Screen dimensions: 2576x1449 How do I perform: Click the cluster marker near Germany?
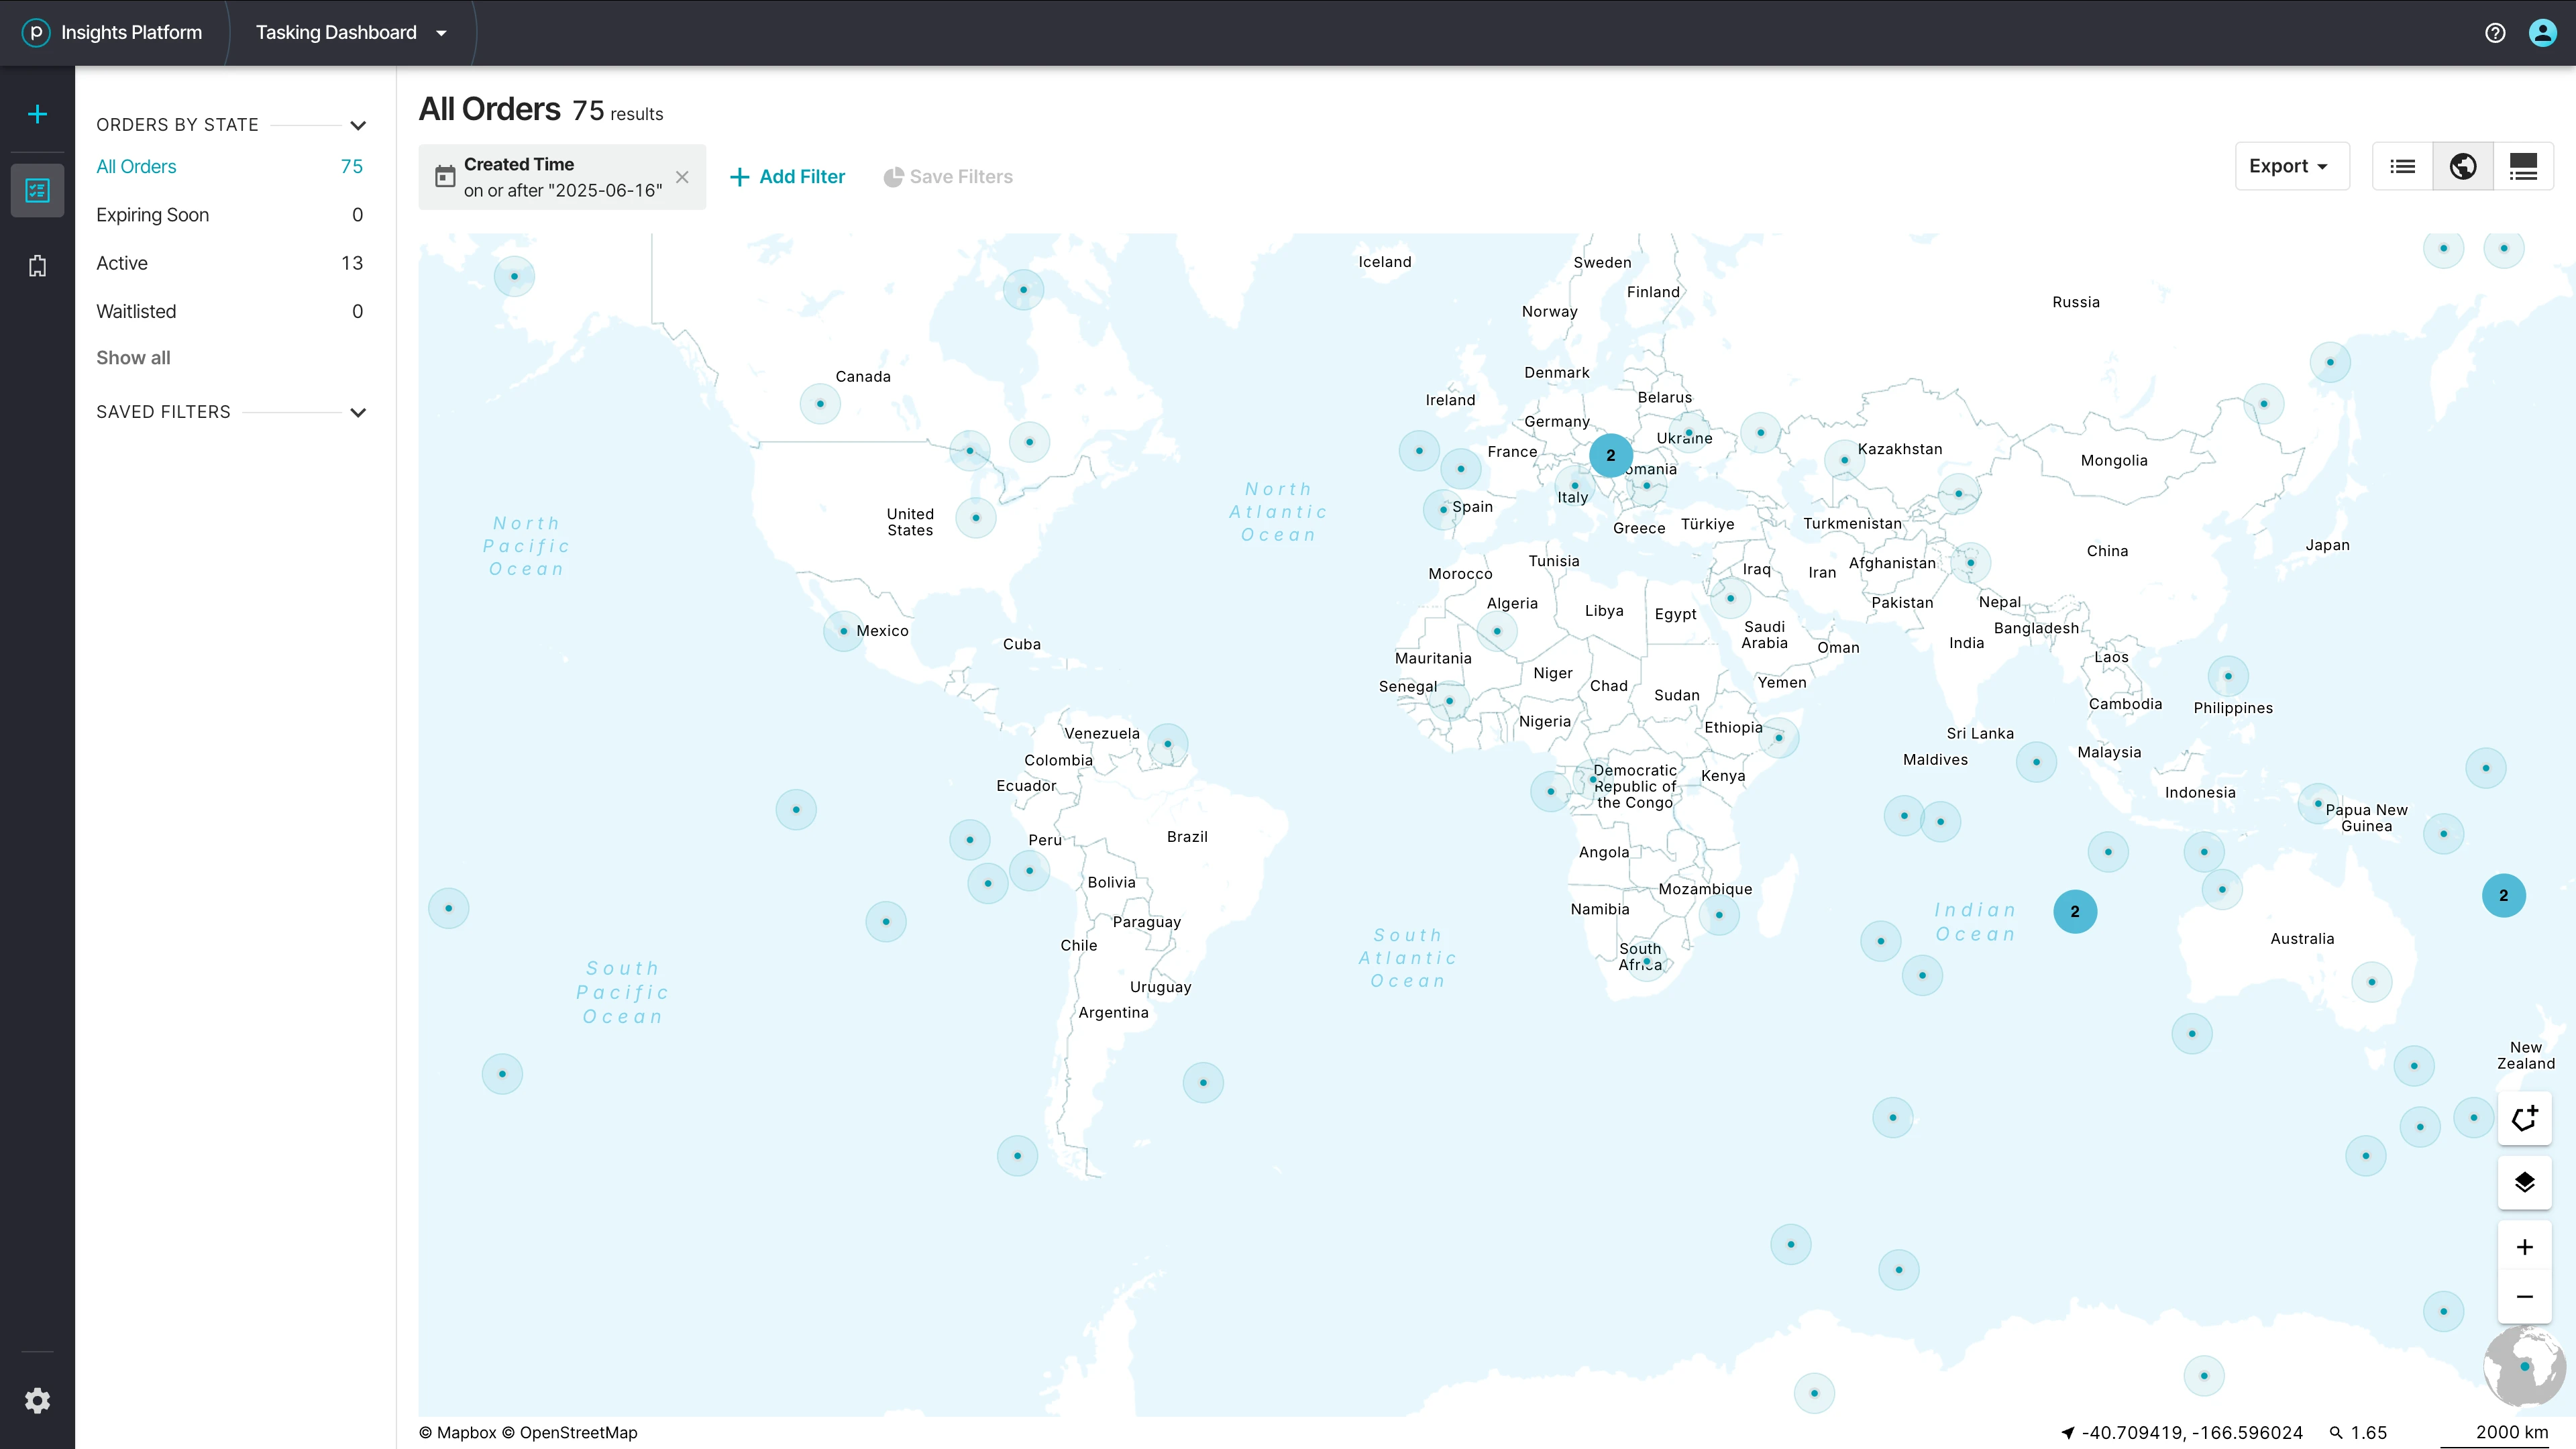[x=1610, y=455]
